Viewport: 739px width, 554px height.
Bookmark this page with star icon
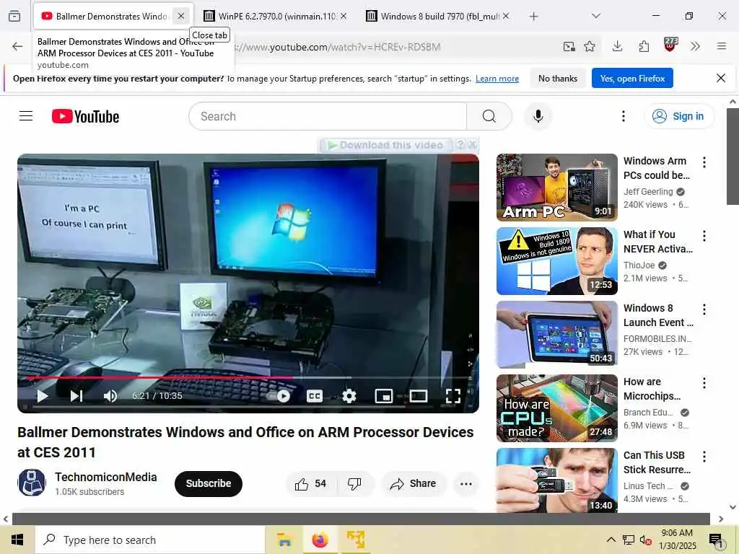pos(589,46)
